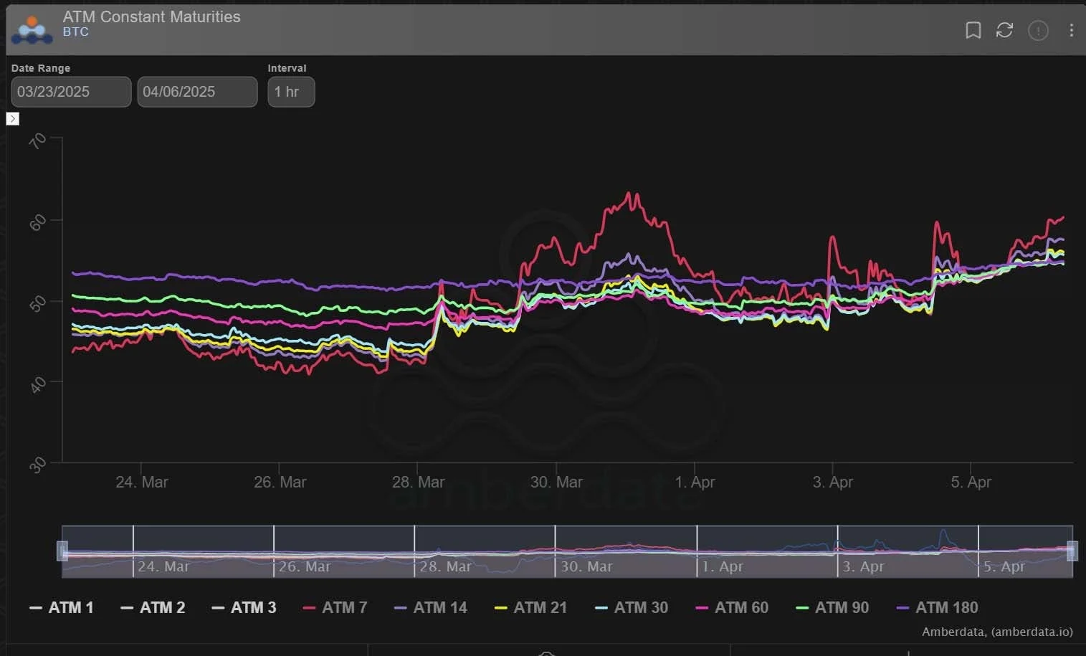Edit the start date 03/23/2025

(x=71, y=92)
